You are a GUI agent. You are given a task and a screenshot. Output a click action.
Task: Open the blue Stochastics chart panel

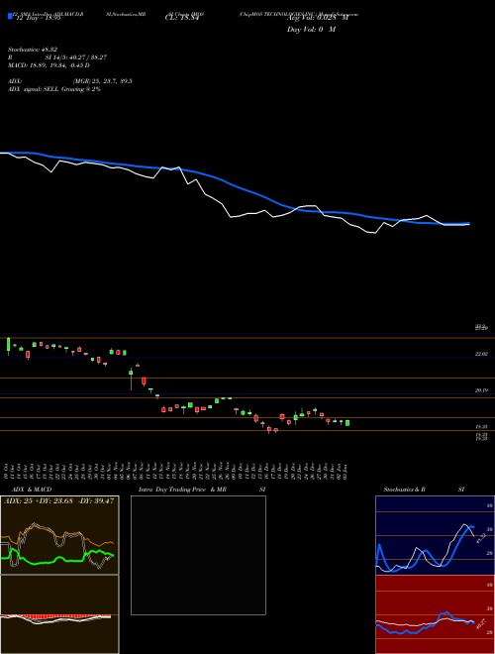tap(435, 535)
